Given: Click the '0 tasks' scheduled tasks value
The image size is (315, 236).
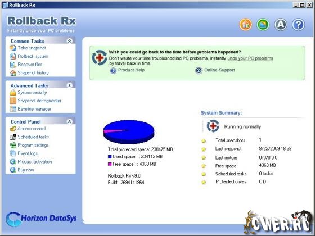Looking at the screenshot, I should [265, 174].
